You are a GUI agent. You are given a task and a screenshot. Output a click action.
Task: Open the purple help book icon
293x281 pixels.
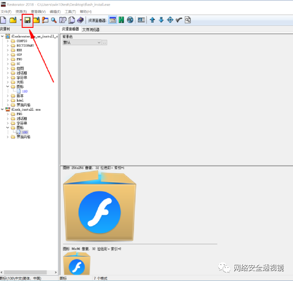pyautogui.click(x=80, y=20)
